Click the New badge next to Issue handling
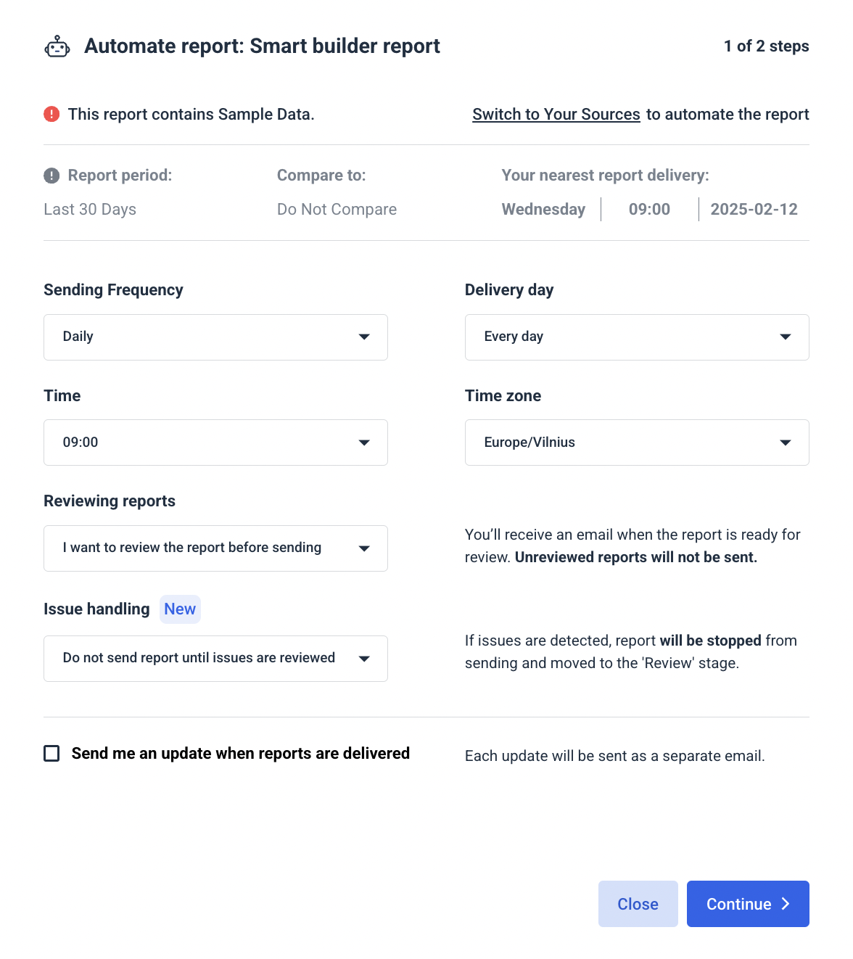 [x=180, y=609]
